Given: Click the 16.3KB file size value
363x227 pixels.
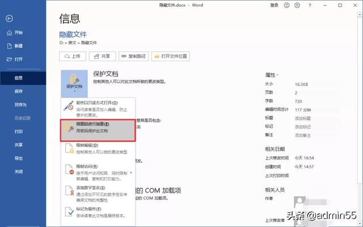Looking at the screenshot, I should click(301, 84).
